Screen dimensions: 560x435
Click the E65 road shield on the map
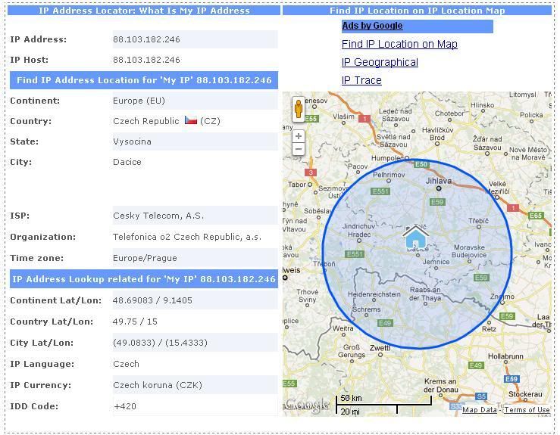tap(537, 216)
